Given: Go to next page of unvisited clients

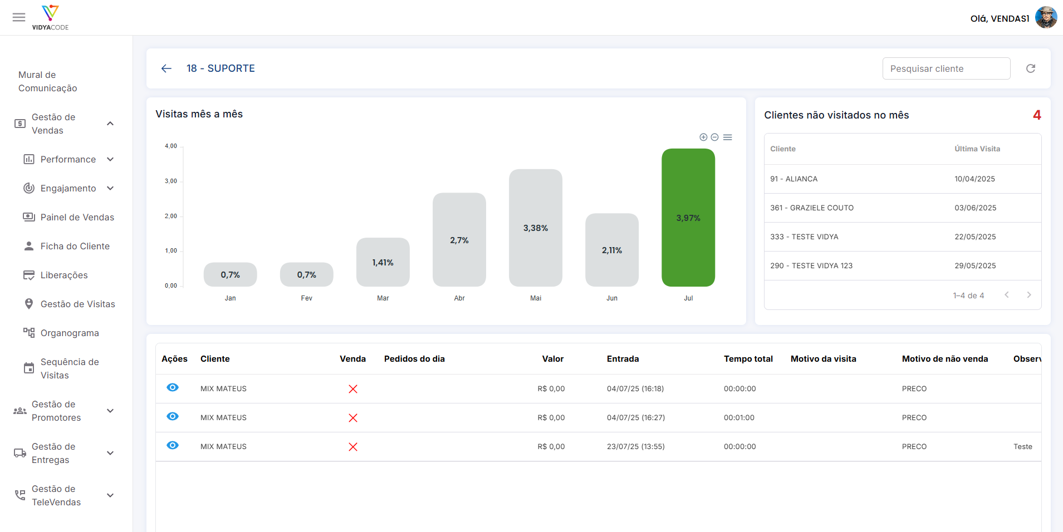Looking at the screenshot, I should [x=1029, y=295].
